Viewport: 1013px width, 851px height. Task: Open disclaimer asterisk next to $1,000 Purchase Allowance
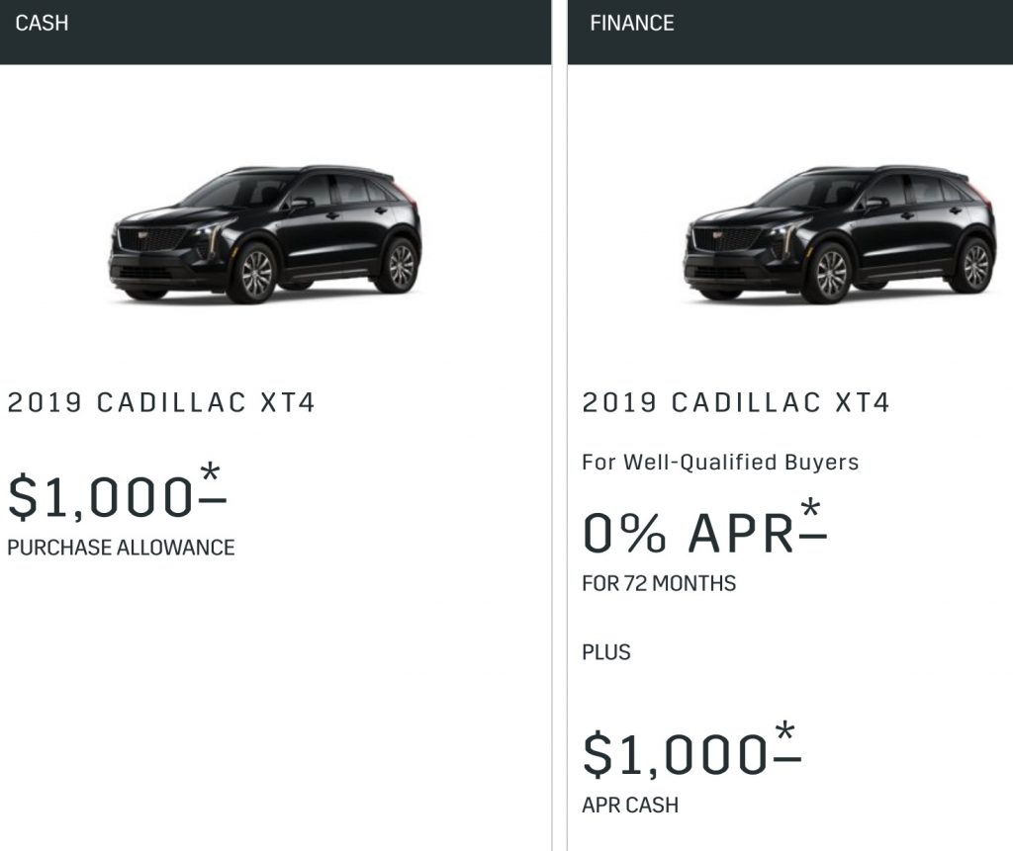(212, 483)
